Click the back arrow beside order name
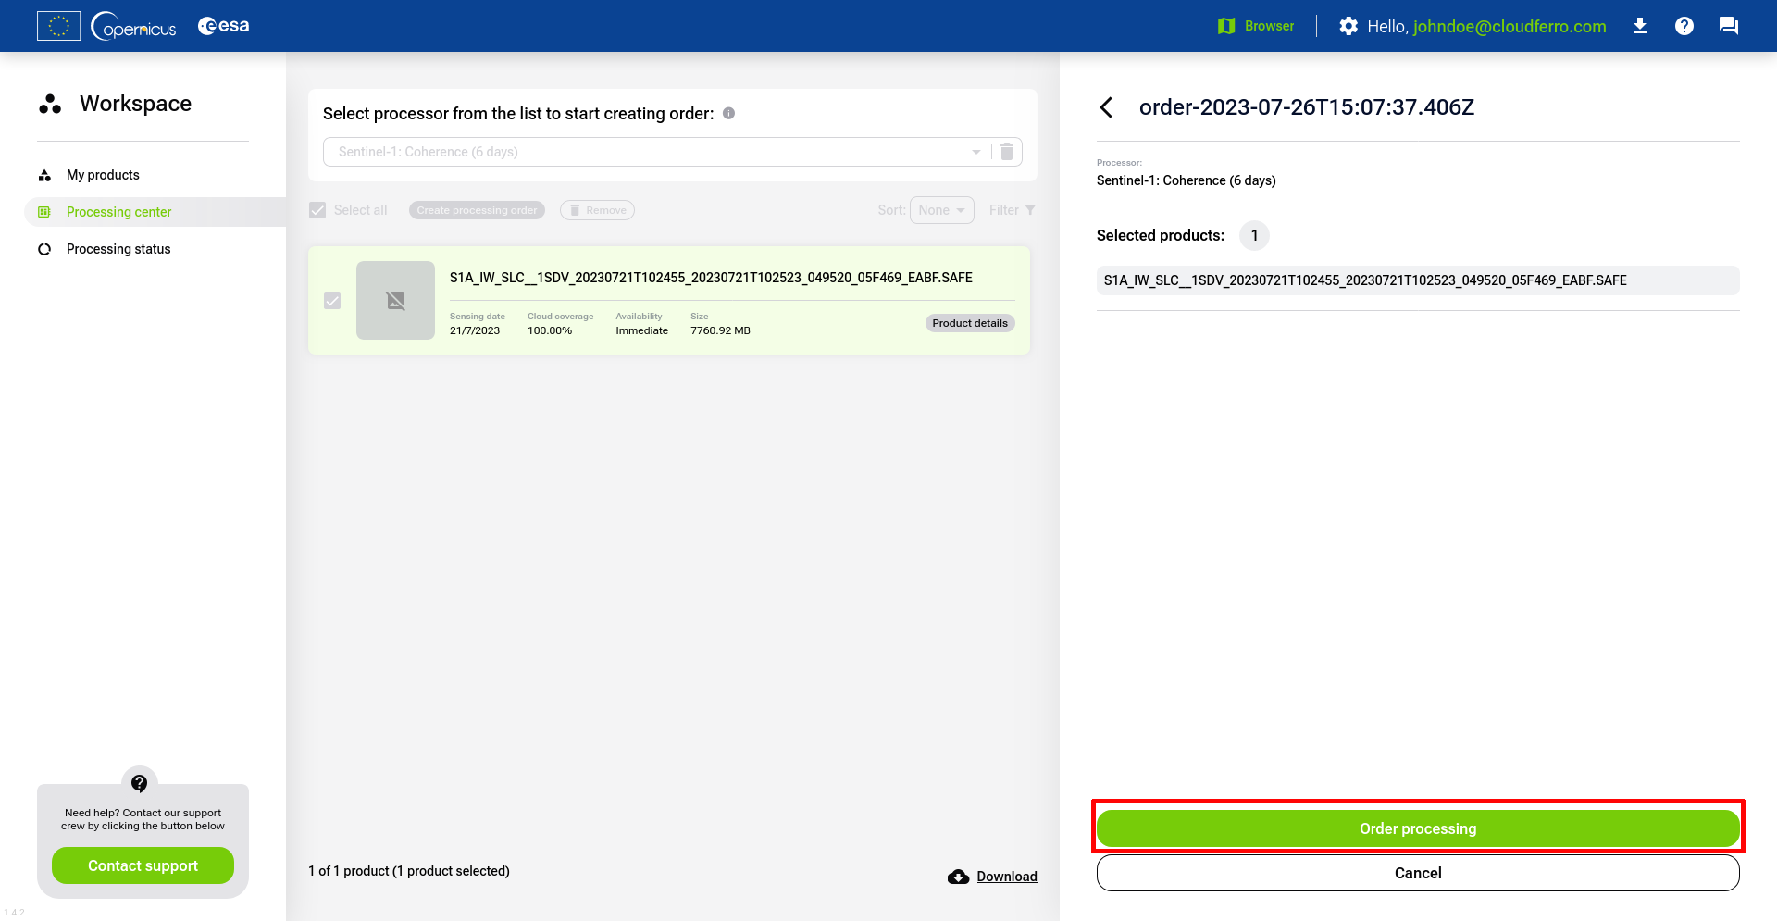Screen dimensions: 1777x921 point(1106,107)
